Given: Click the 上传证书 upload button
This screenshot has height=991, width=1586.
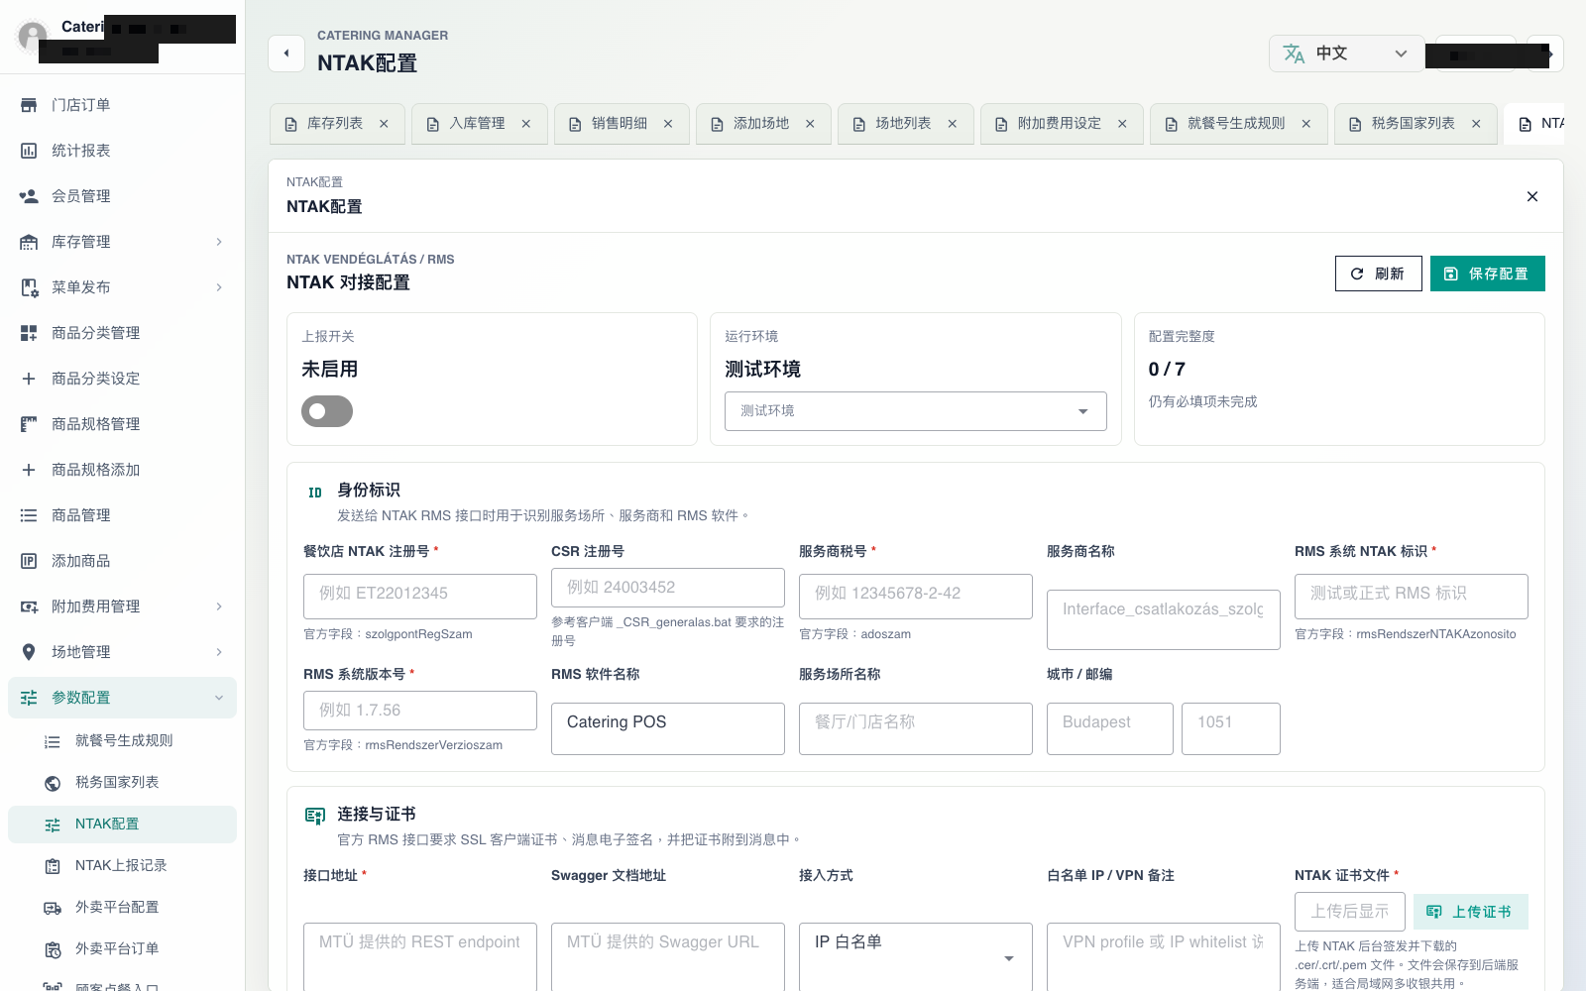Looking at the screenshot, I should (1470, 912).
